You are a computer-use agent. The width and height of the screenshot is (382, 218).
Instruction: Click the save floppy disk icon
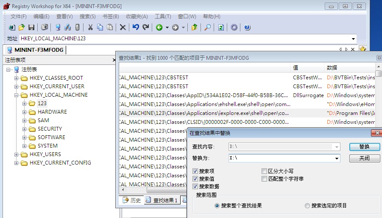[x=31, y=27]
